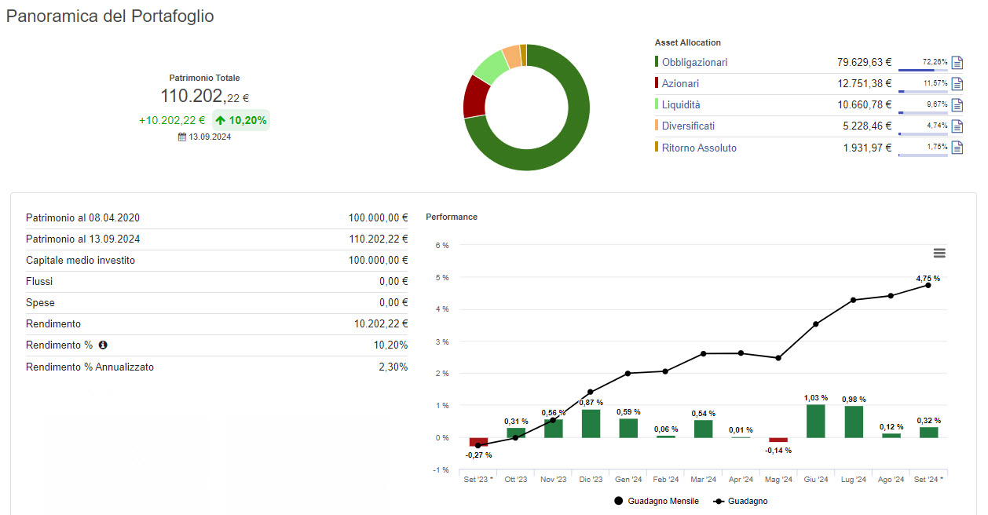Select the Liquidità asset class link
Viewport: 988px width, 515px height.
click(681, 104)
